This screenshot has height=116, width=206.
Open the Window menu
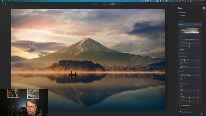[x=35, y=1]
